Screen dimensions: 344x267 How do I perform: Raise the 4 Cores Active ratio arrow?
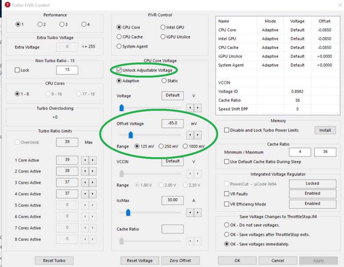[93, 194]
